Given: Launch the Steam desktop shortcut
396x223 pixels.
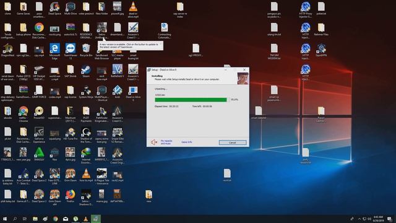Looking at the screenshot, I should coord(86,71).
